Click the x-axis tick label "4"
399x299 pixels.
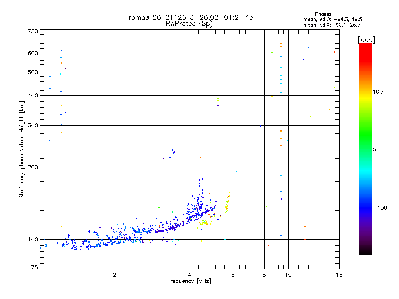tap(190, 275)
